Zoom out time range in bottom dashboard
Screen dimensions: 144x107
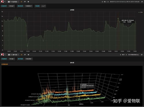pyautogui.click(x=123, y=55)
